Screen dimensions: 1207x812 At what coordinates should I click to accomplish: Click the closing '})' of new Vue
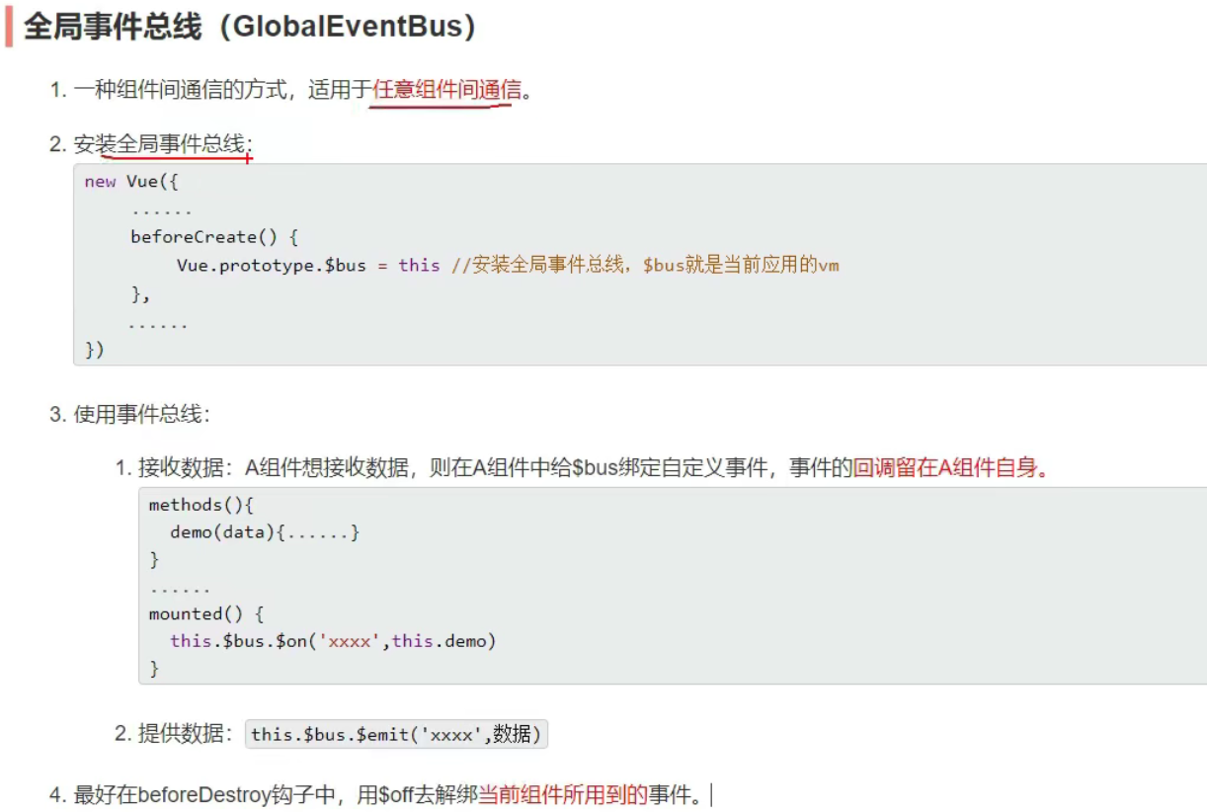click(95, 349)
